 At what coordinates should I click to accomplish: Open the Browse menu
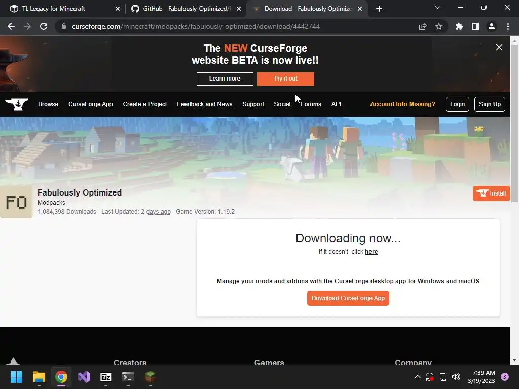[48, 104]
